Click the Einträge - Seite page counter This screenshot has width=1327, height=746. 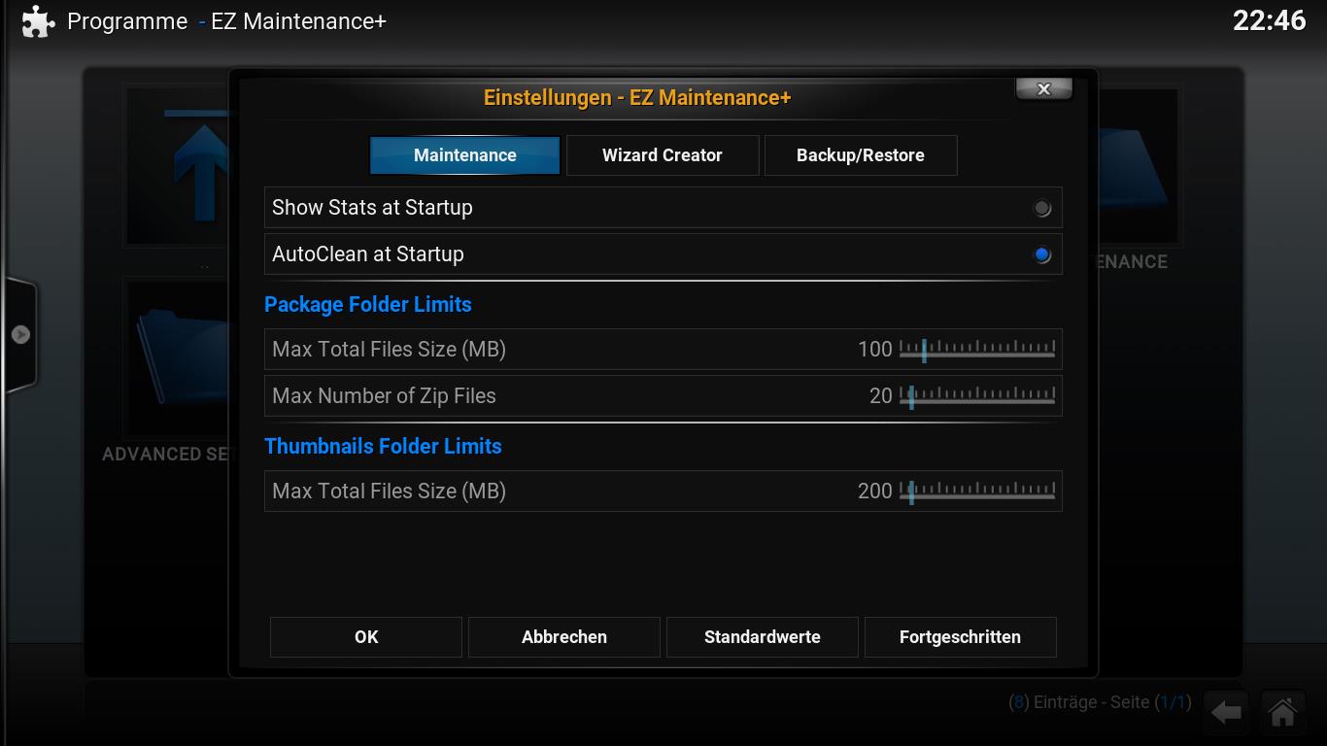pyautogui.click(x=1099, y=702)
